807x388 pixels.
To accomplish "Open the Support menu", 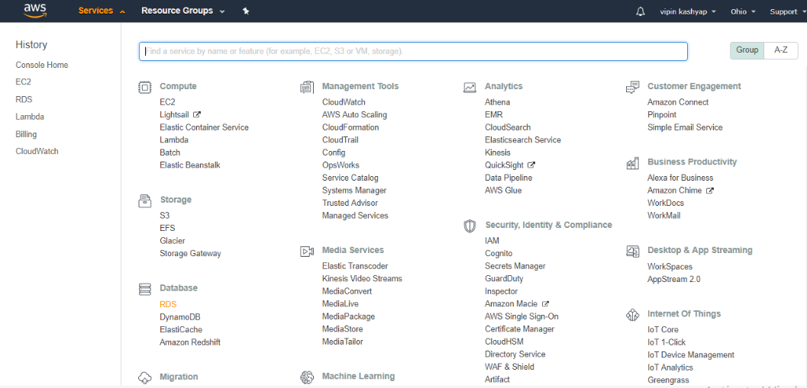I will [x=786, y=11].
